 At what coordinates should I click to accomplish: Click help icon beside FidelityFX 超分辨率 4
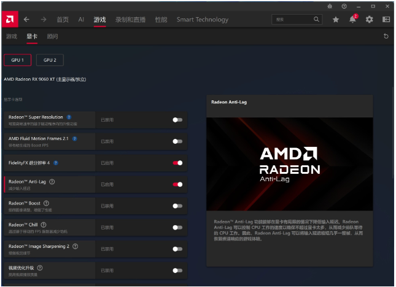56,163
